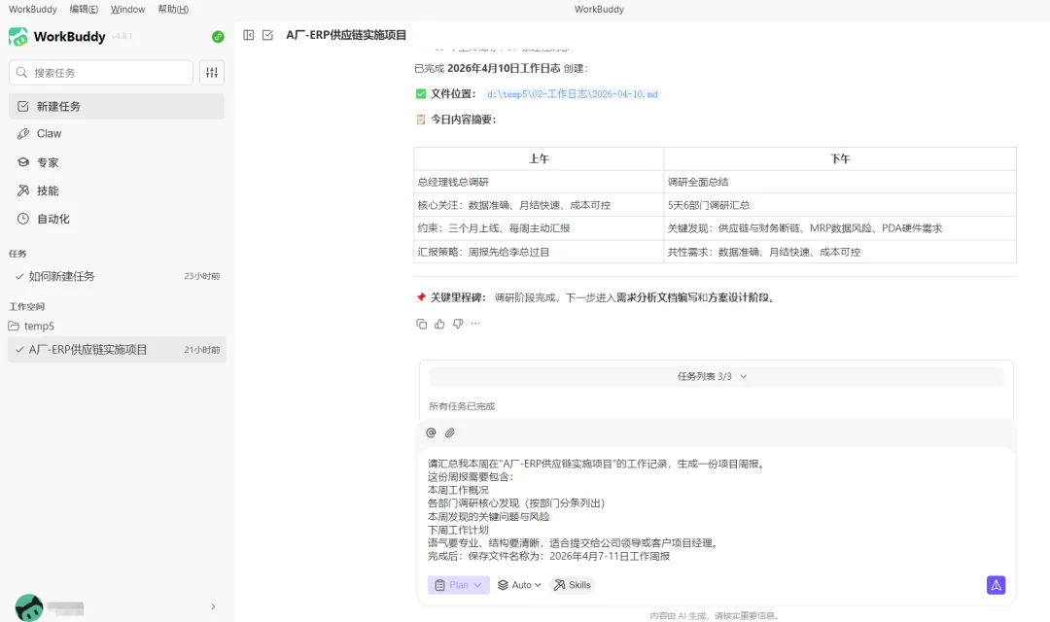Viewport: 1050px width, 622px height.
Task: Click the new task icon beside project title
Action: 268,35
